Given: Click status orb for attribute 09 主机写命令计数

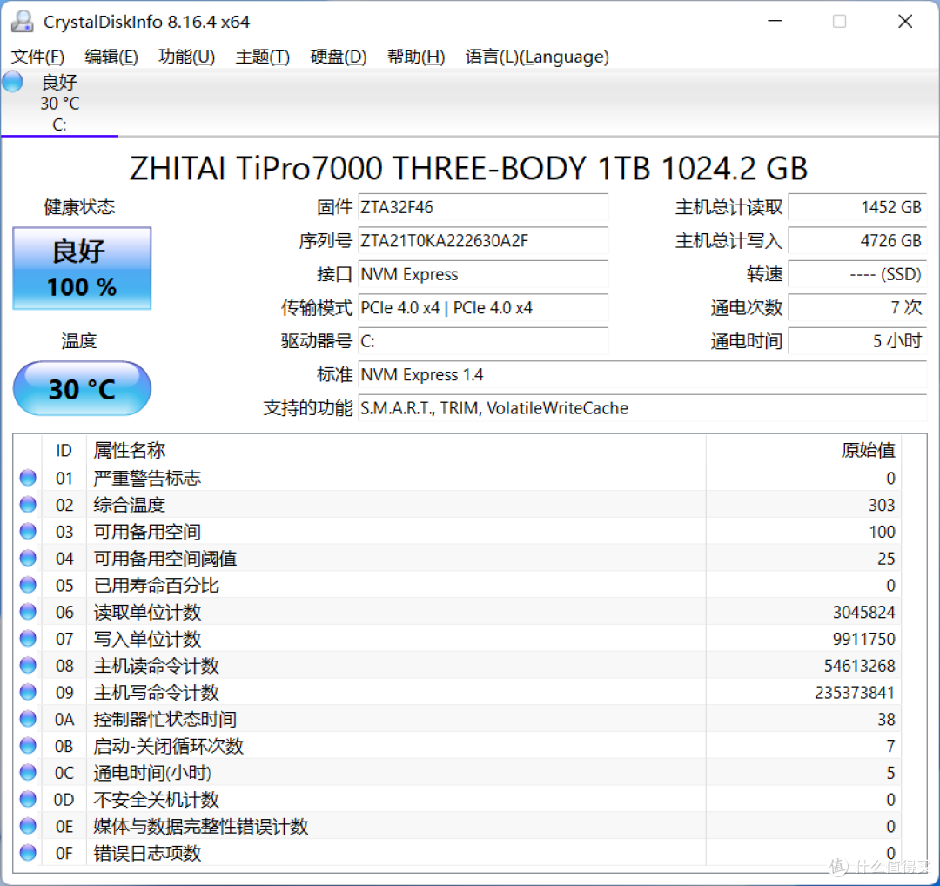Looking at the screenshot, I should pos(28,692).
